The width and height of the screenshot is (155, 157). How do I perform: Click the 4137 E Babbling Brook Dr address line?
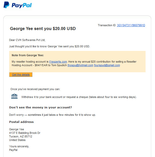tap(25, 133)
